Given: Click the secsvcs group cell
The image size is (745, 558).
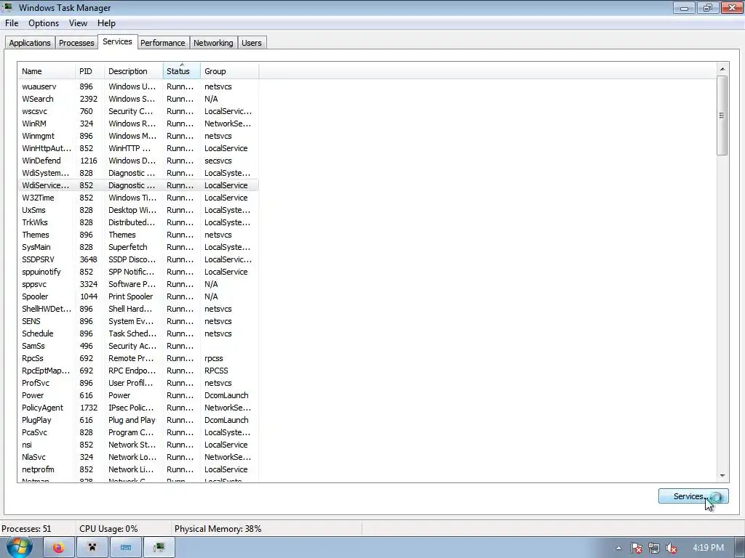Looking at the screenshot, I should coord(218,161).
